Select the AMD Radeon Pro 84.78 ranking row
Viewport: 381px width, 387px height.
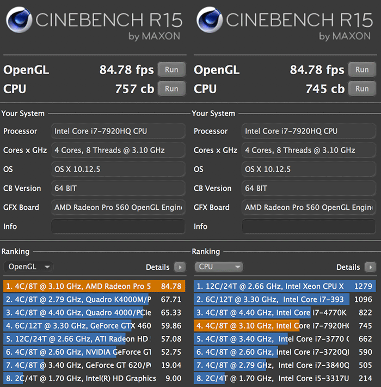coord(94,286)
